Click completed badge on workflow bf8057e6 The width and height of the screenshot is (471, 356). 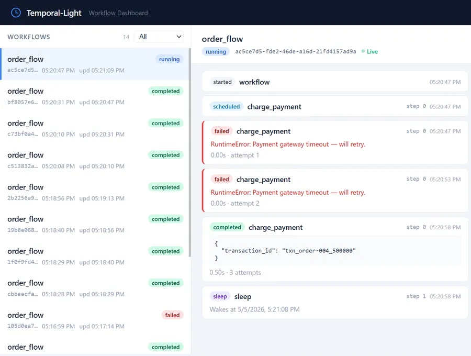point(165,91)
